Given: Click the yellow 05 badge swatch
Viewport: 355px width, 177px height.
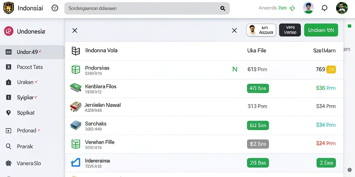Looking at the screenshot, I should coord(331,69).
